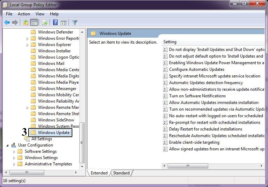The width and height of the screenshot is (268, 187).
Task: Click the Windows Mail folder icon
Action: pyautogui.click(x=33, y=63)
